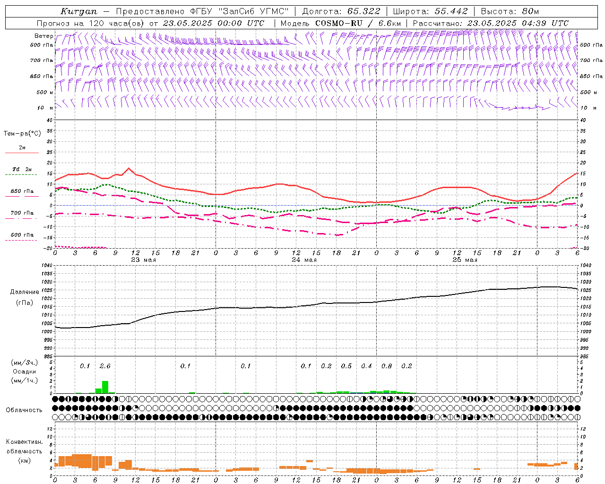605x484 pixels.
Task: Click the Осадки panel label
Action: pos(25,372)
